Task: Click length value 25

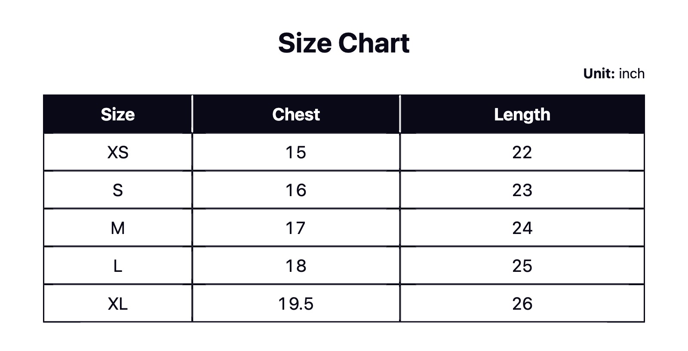Action: click(x=522, y=266)
